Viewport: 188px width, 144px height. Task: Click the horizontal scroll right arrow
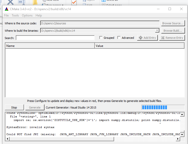(178, 139)
